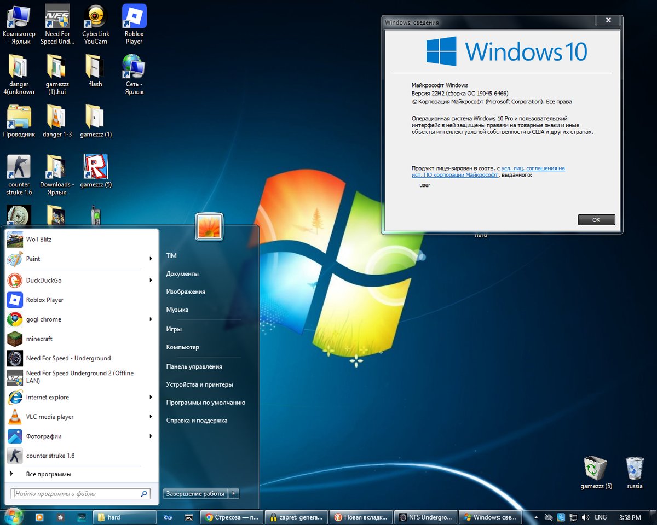Expand the VLC media player jump list arrow
The width and height of the screenshot is (657, 525).
[151, 417]
